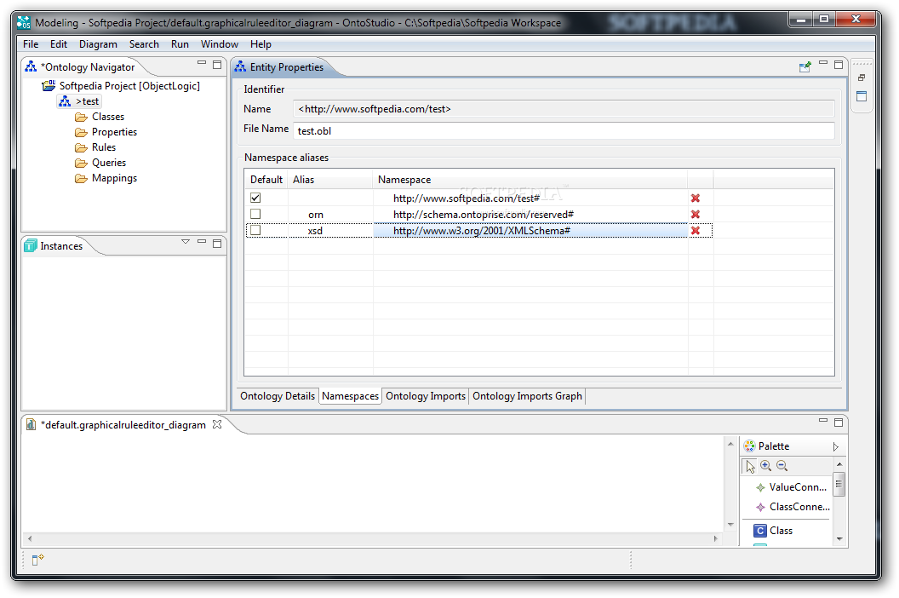The width and height of the screenshot is (899, 598).
Task: Click the diagram horizontal scrollbar left arrow
Action: point(30,539)
